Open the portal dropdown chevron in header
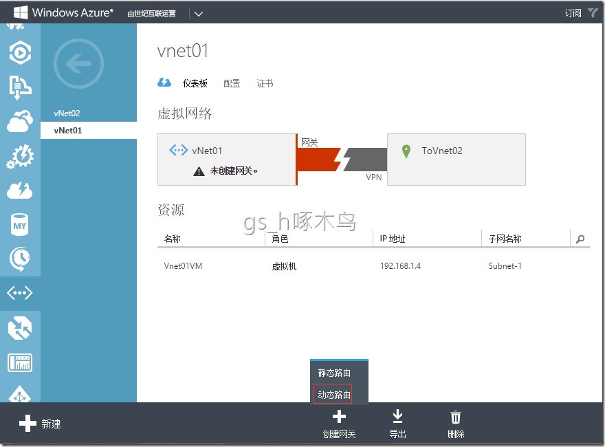Viewport: 605px width, 447px height. (199, 14)
